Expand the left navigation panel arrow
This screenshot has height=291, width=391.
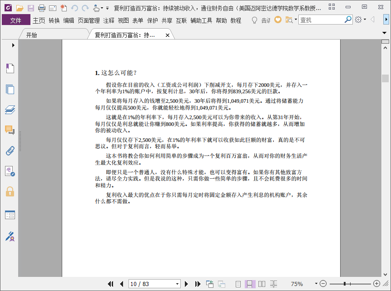[x=13, y=45]
